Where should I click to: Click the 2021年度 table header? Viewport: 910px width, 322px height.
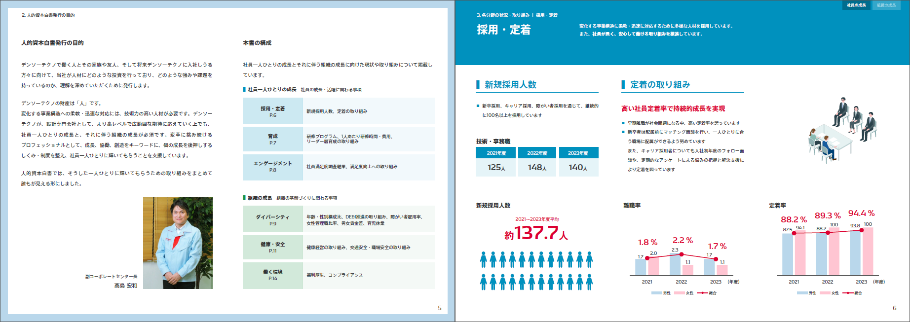[x=496, y=153]
